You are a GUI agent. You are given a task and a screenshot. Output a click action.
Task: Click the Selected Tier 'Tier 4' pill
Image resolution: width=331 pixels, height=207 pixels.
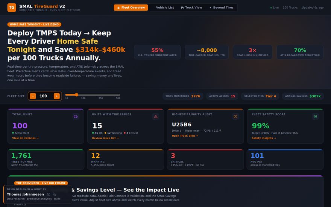(260, 96)
